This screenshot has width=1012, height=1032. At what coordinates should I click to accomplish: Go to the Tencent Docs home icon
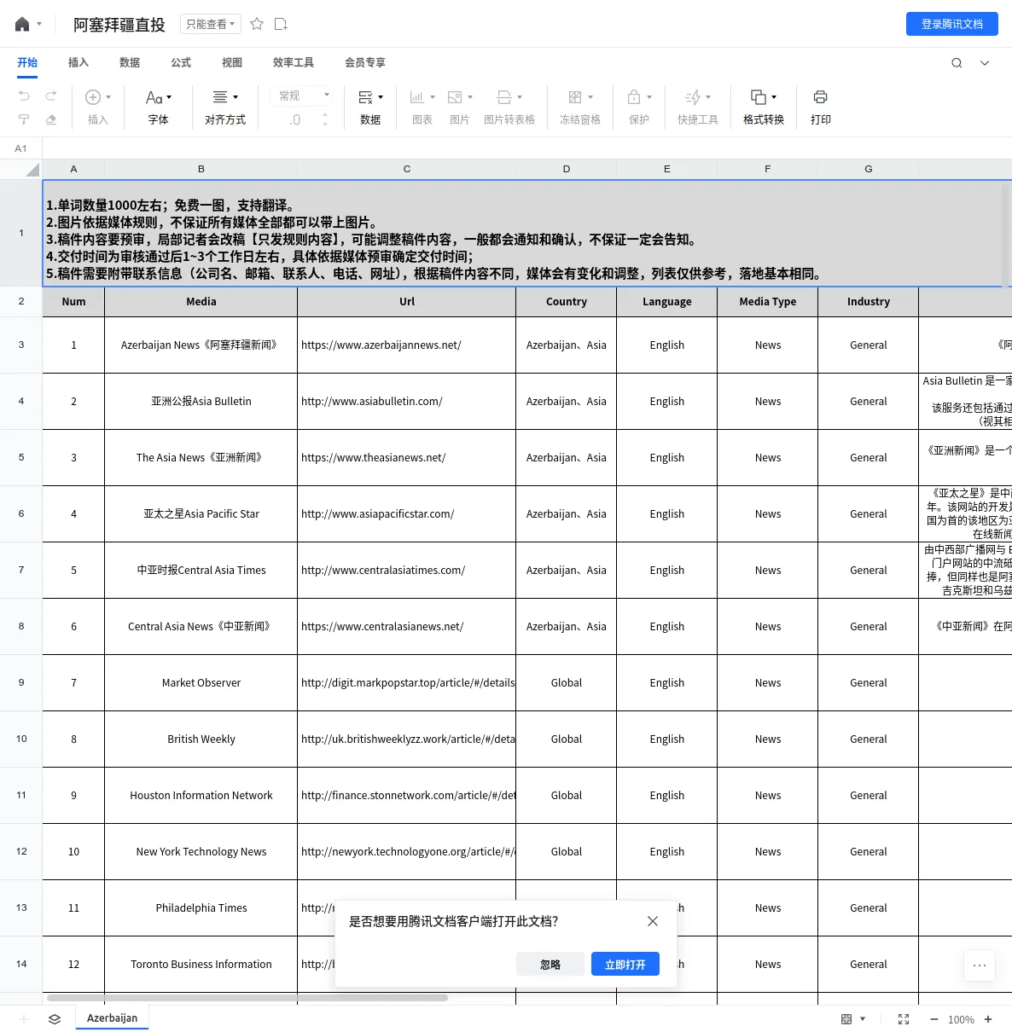coord(22,24)
